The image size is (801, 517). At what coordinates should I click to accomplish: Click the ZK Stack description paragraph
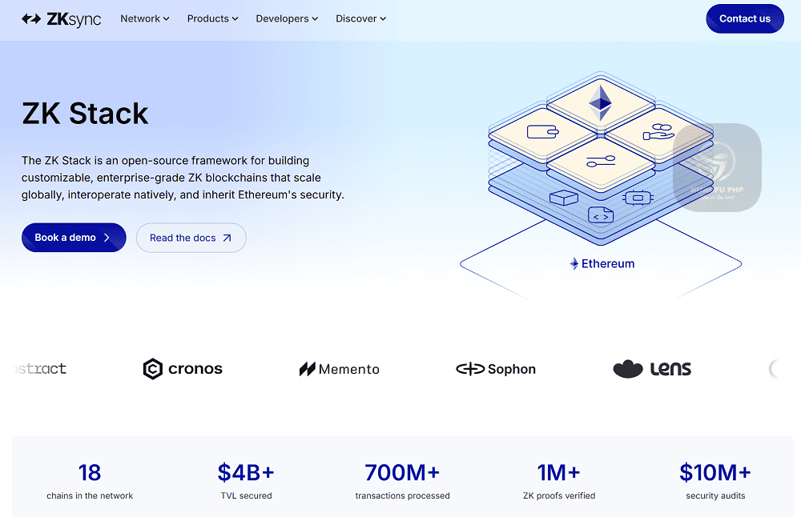point(183,178)
